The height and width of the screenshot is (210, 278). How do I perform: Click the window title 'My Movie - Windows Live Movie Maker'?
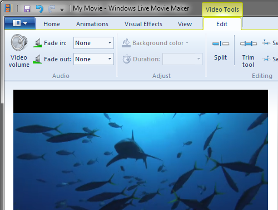pyautogui.click(x=131, y=8)
